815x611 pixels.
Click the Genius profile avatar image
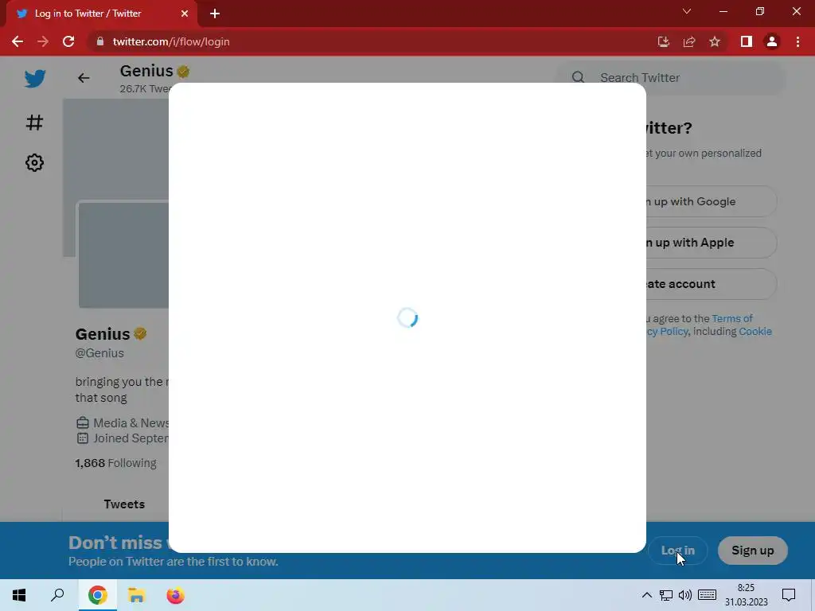(x=123, y=255)
